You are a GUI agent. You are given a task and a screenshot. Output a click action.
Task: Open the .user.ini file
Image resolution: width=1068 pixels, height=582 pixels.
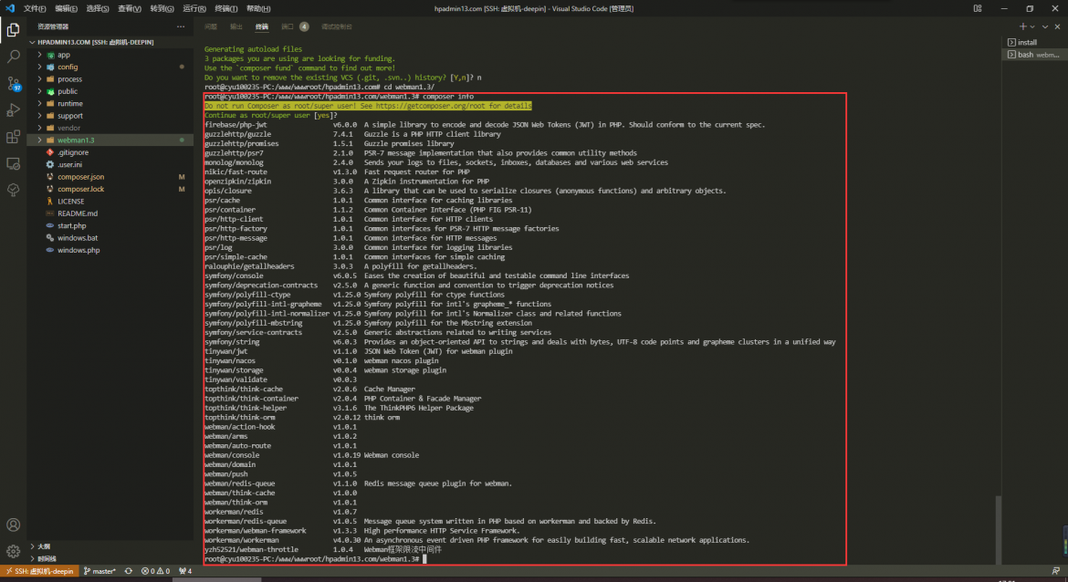(x=110, y=165)
